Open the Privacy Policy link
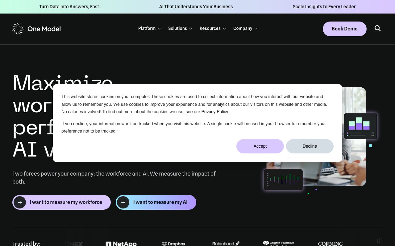The image size is (395, 246). (215, 112)
